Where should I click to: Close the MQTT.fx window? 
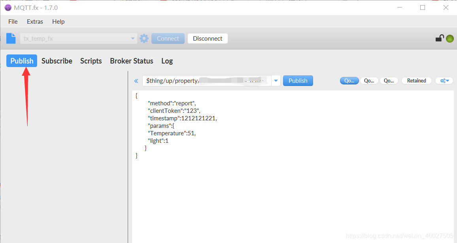tap(446, 7)
